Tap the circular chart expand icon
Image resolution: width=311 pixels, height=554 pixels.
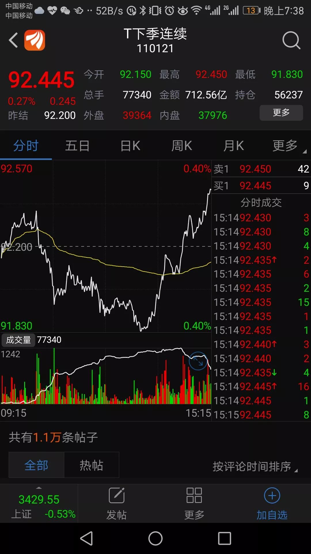(x=198, y=361)
